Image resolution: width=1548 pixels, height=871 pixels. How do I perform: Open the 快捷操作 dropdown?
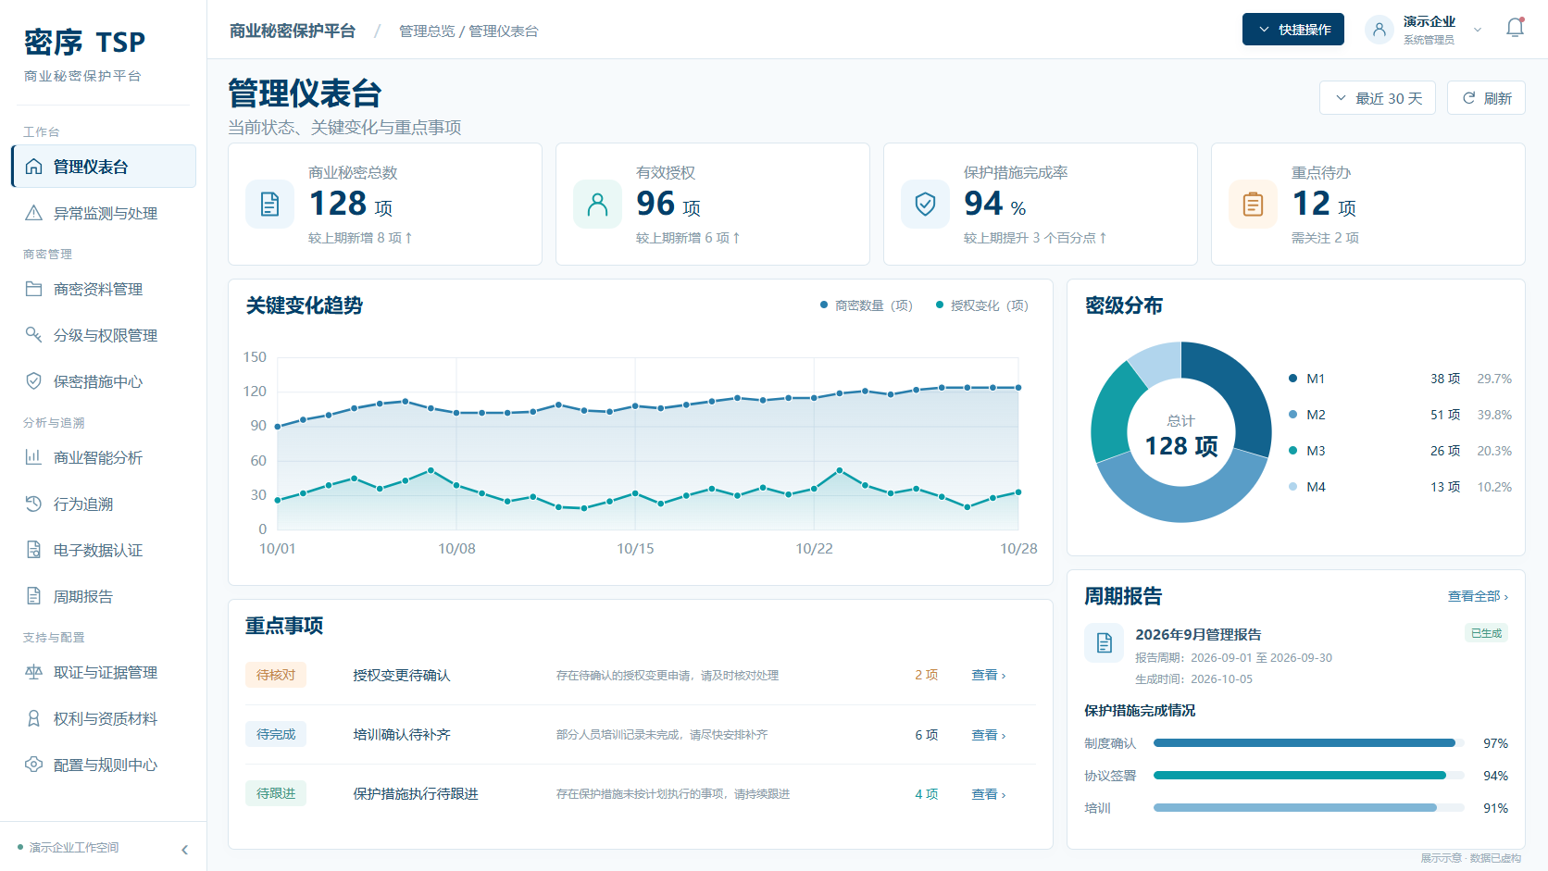coord(1292,30)
